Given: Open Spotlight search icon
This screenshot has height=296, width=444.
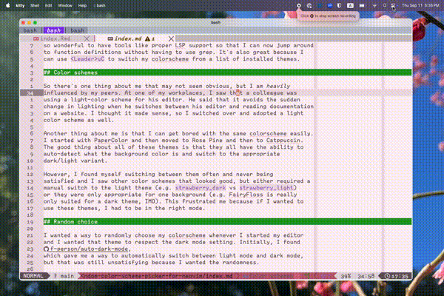Looking at the screenshot, I should tap(384, 5).
